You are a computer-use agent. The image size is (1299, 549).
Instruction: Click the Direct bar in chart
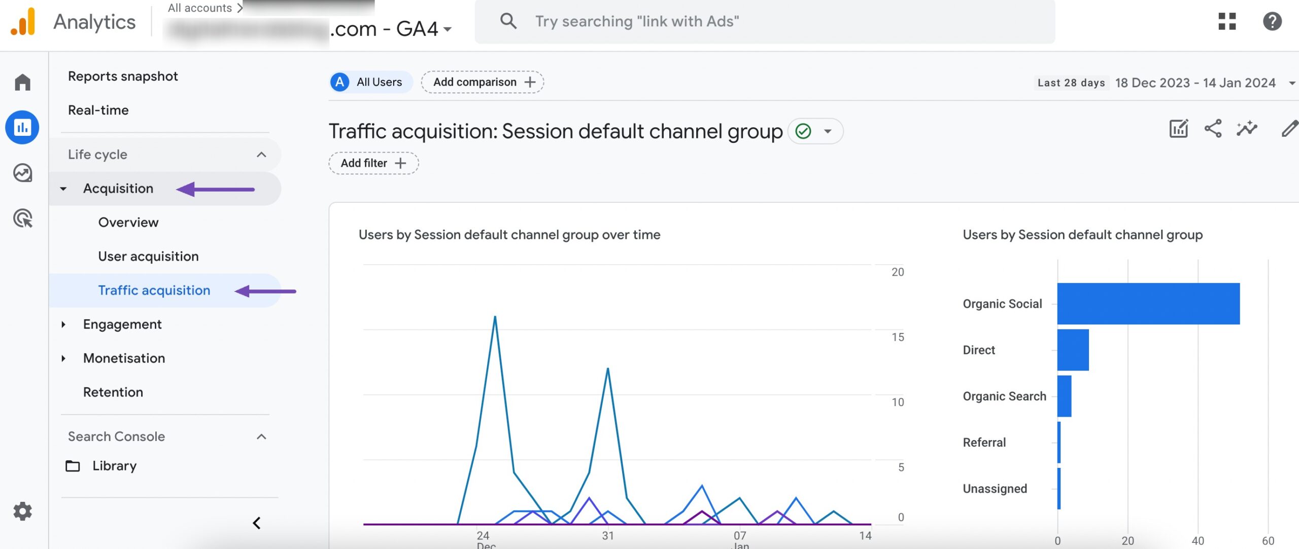(x=1073, y=350)
